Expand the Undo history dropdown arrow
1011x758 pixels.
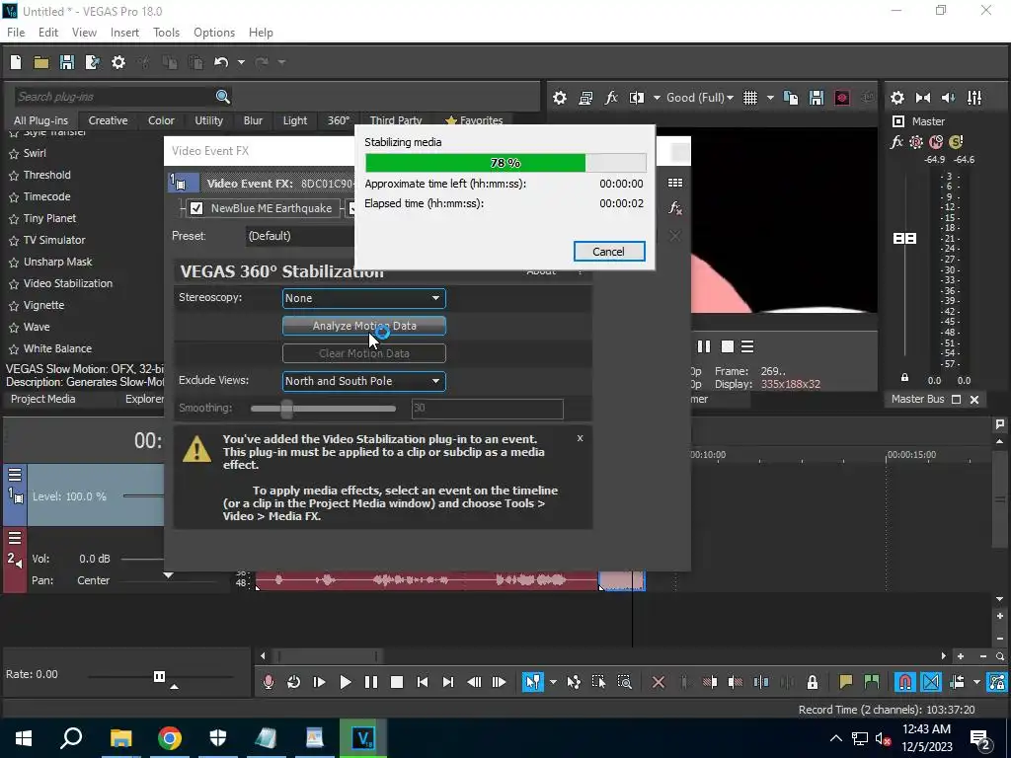coord(241,62)
